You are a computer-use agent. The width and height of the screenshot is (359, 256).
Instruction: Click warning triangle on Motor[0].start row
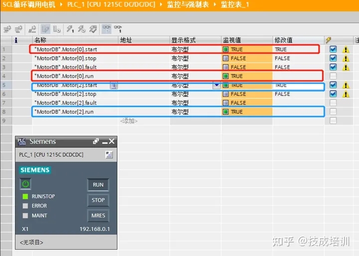pyautogui.click(x=346, y=49)
